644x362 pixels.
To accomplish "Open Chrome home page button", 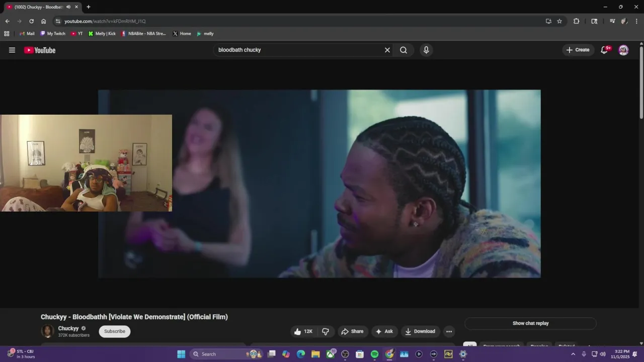I will click(43, 21).
